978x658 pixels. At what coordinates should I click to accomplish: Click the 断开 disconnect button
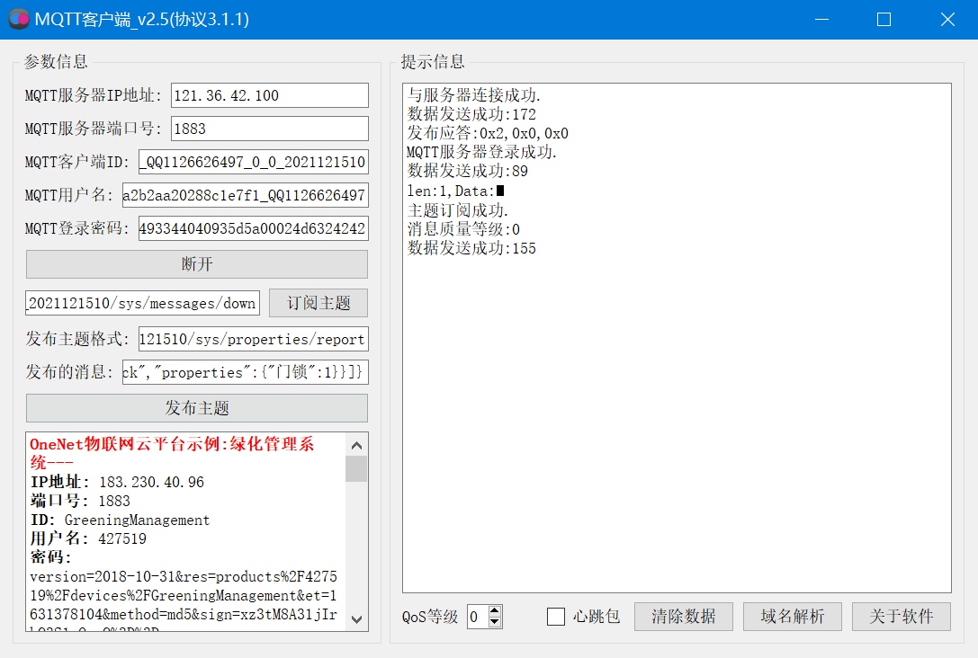[x=196, y=264]
